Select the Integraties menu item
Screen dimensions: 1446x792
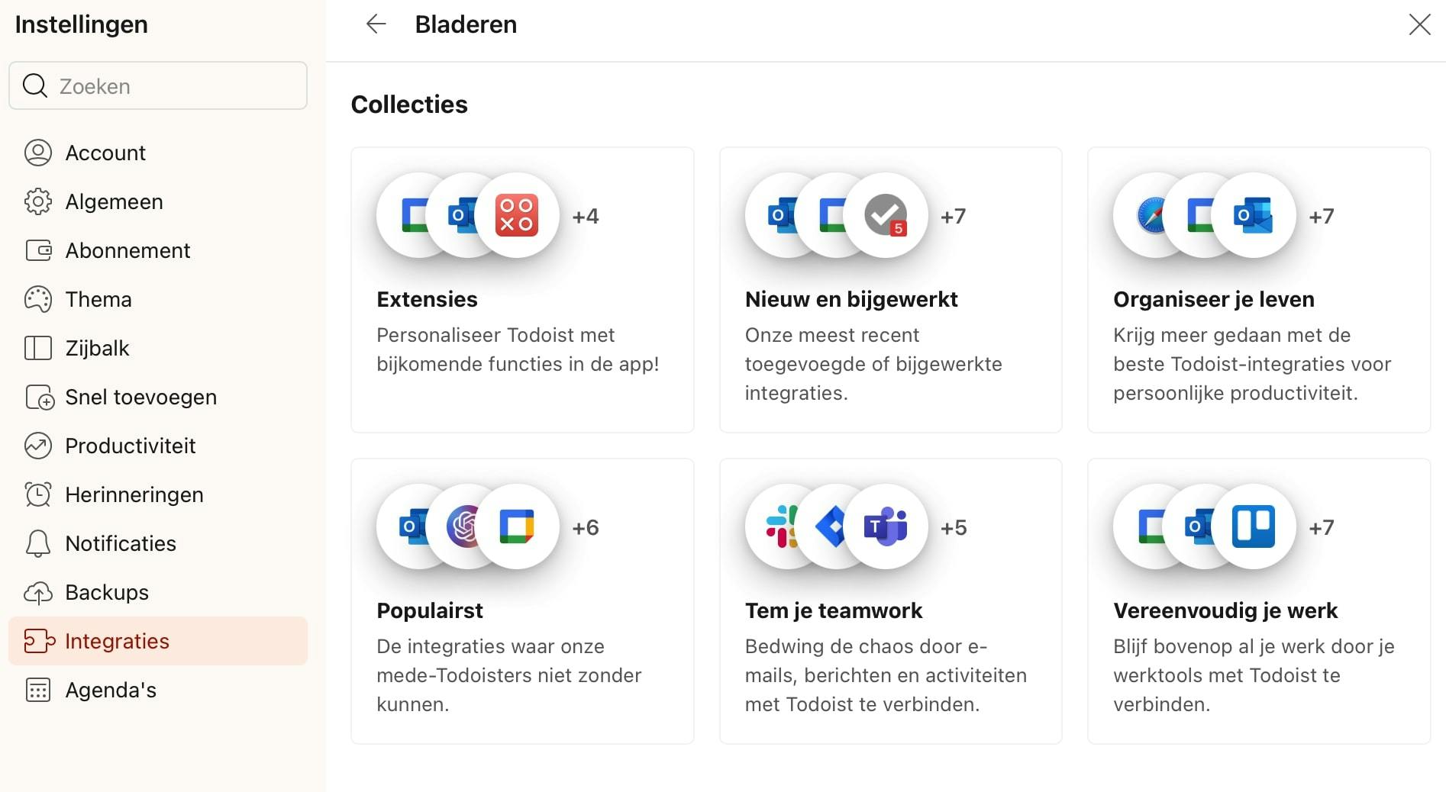(x=117, y=641)
